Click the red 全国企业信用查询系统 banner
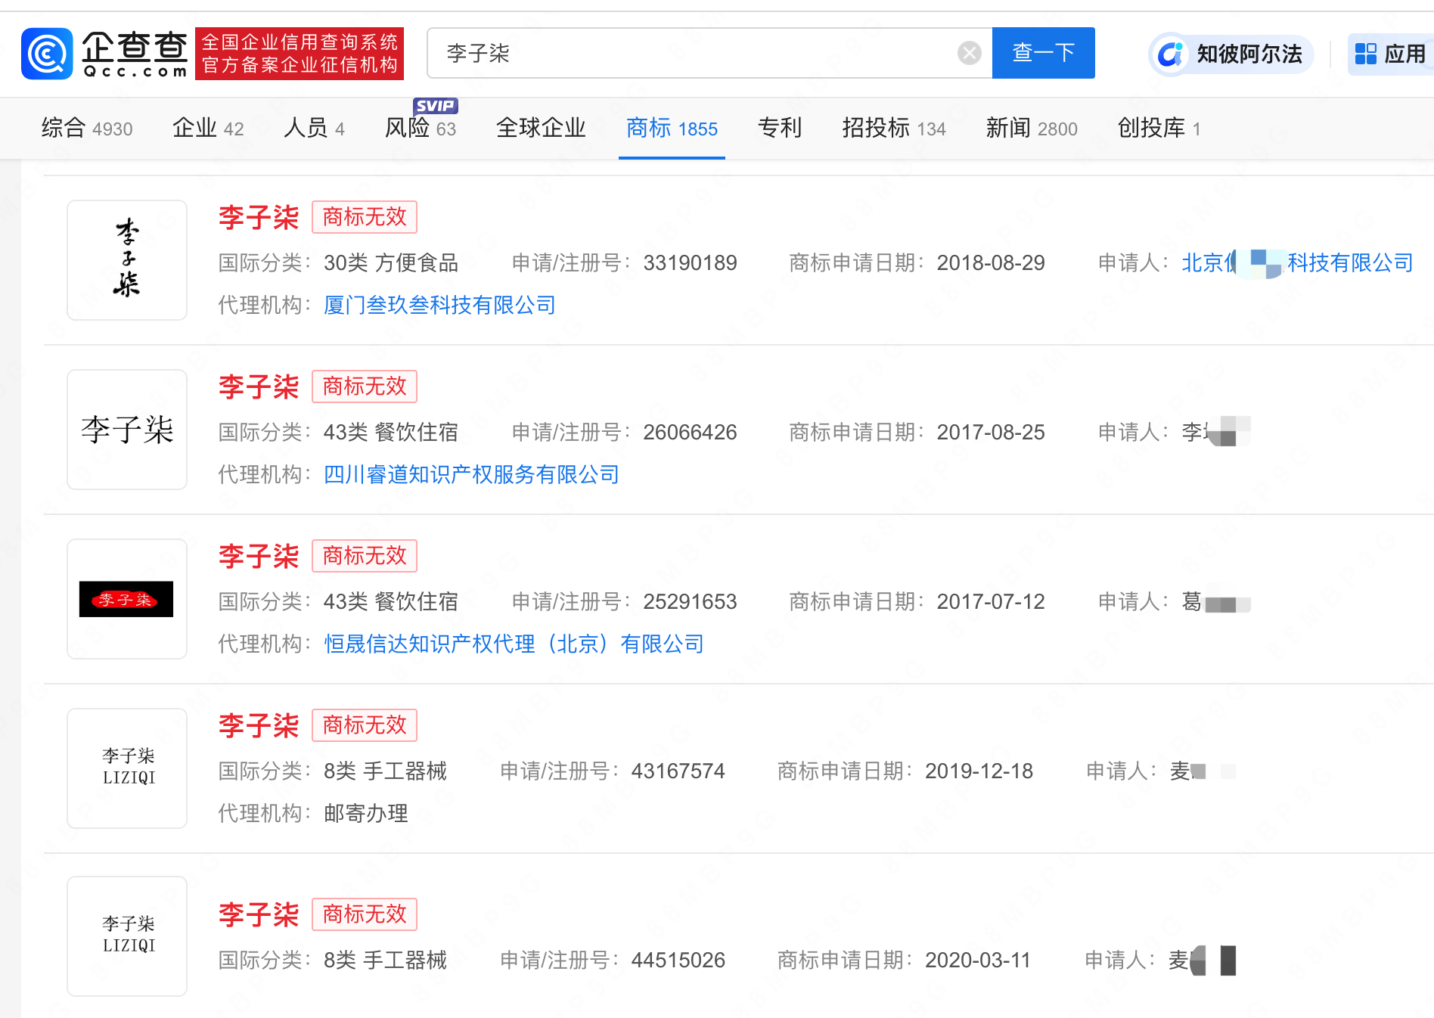Screen dimensions: 1434x1018 pyautogui.click(x=300, y=54)
